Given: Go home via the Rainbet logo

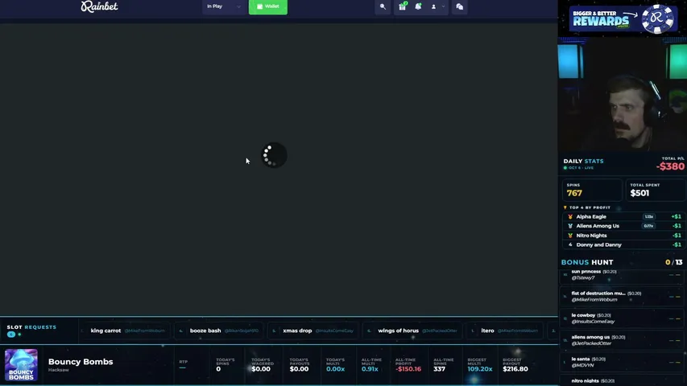Looking at the screenshot, I should point(99,6).
